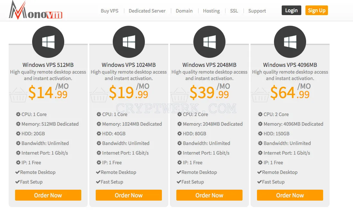Open the Support navigation link

(257, 11)
